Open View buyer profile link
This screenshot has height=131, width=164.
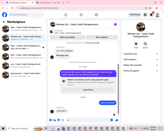pyautogui.click(x=93, y=43)
